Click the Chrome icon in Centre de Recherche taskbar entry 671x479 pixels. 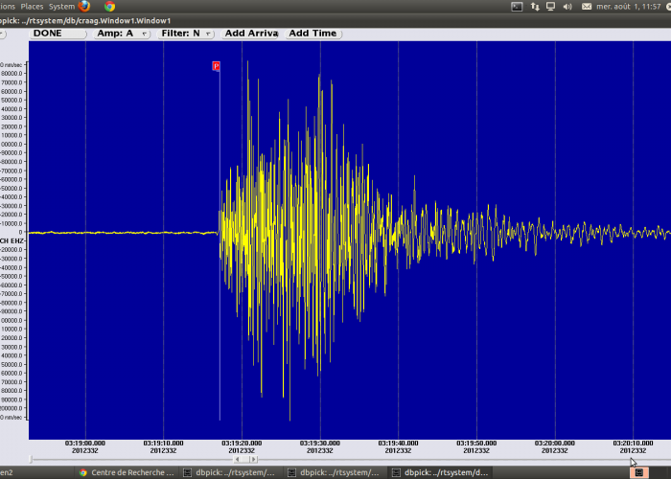point(83,472)
